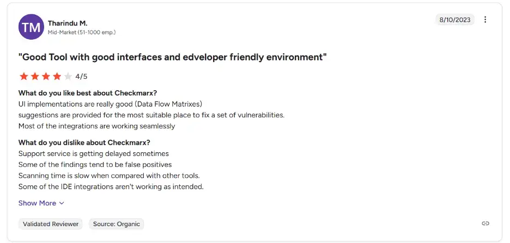Viewport: 510px width, 243px height.
Task: Expand review with Show More
Action: [x=37, y=203]
